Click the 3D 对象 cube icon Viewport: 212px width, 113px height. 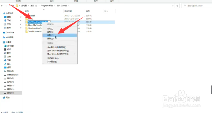tap(5, 46)
